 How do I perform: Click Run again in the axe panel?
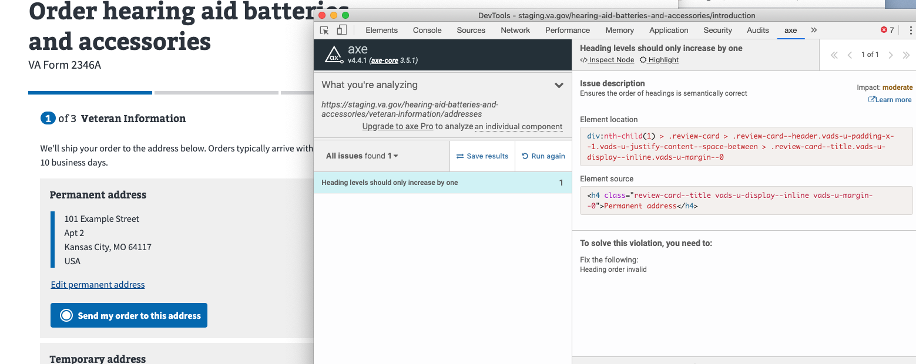tap(543, 156)
